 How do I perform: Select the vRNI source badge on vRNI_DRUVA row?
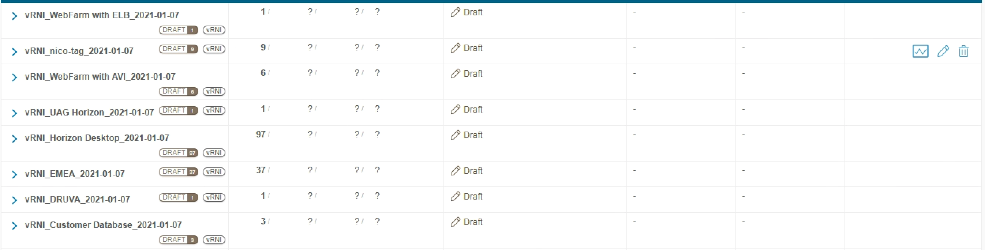pos(213,198)
